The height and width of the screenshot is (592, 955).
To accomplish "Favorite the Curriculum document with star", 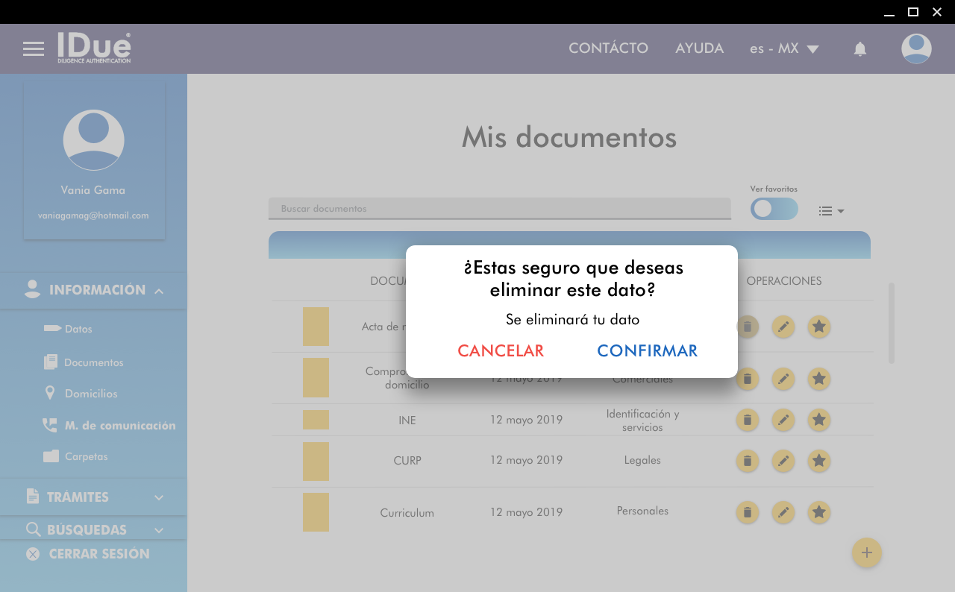I will [818, 512].
